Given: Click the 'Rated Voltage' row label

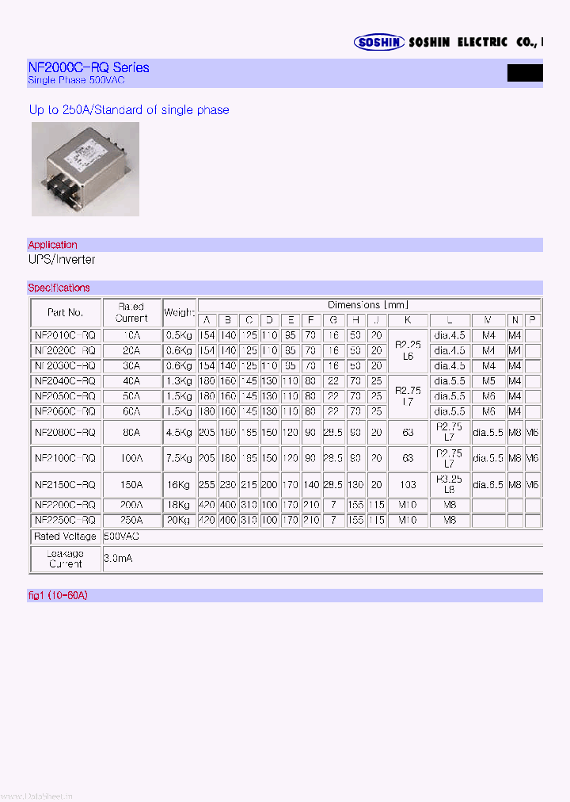Looking at the screenshot, I should tap(66, 537).
